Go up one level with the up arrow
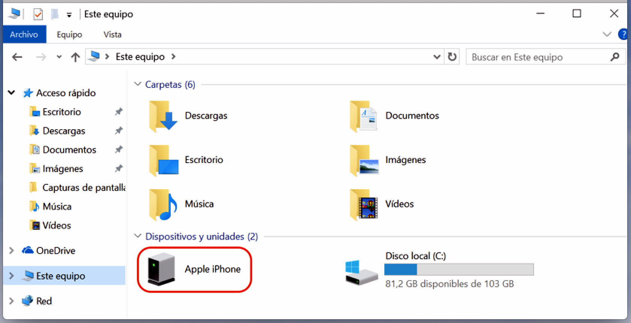The image size is (631, 323). coord(75,57)
